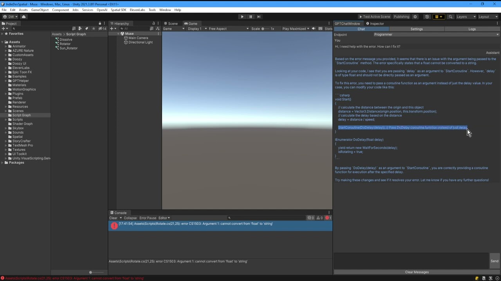Open Muse scene options kebab menu
This screenshot has width=501, height=281.
tap(158, 34)
